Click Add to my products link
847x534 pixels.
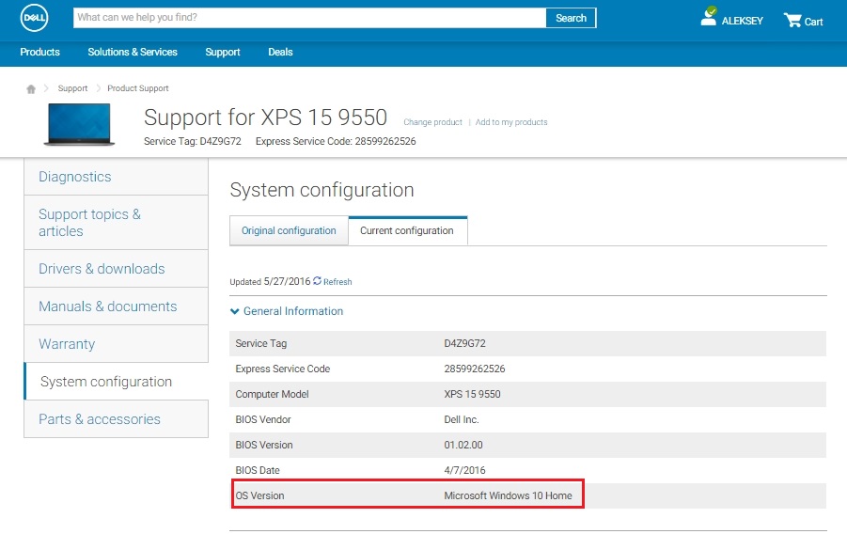coord(511,122)
